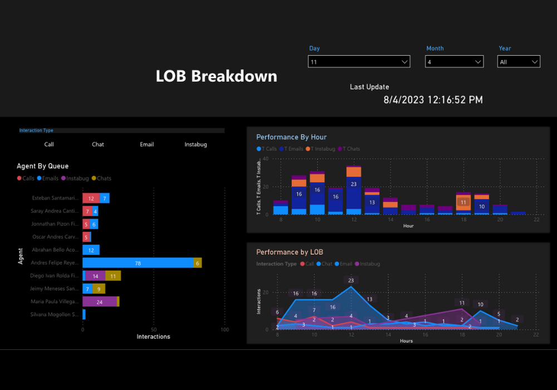Select Instabug in the Interaction Type slicer
Screen dimensions: 557x390
coord(196,144)
